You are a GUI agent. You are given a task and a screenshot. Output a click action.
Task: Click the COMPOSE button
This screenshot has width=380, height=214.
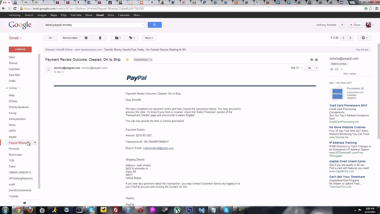tap(20, 49)
